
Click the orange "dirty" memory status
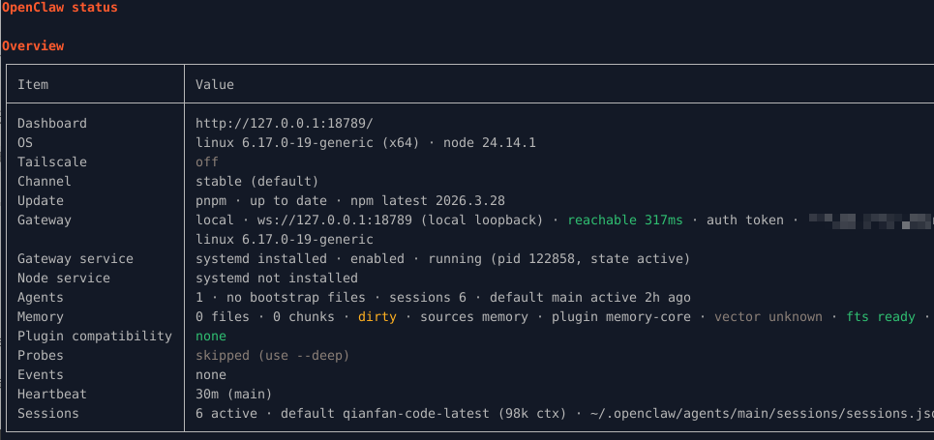(x=377, y=316)
